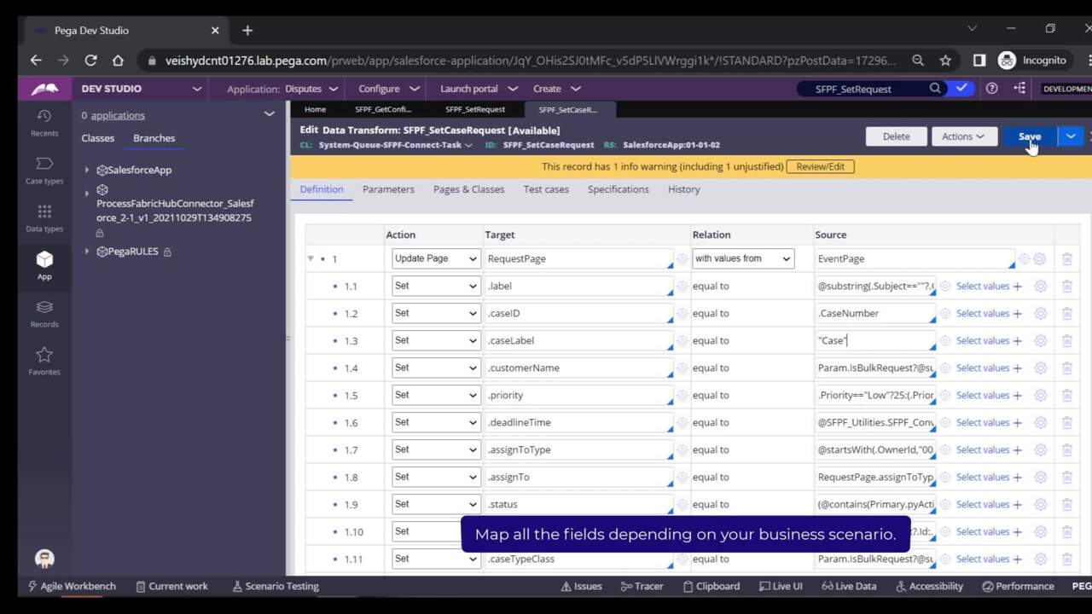This screenshot has width=1092, height=614.
Task: Toggle the search scope checkmark button
Action: [961, 89]
